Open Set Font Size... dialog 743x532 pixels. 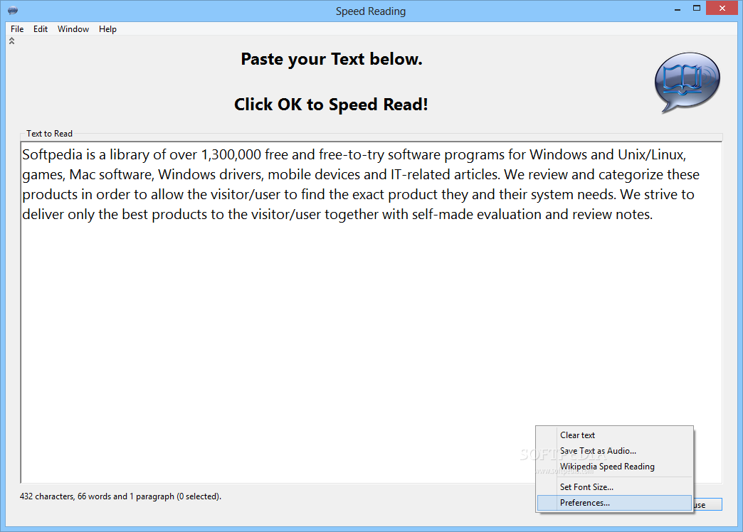tap(614, 487)
